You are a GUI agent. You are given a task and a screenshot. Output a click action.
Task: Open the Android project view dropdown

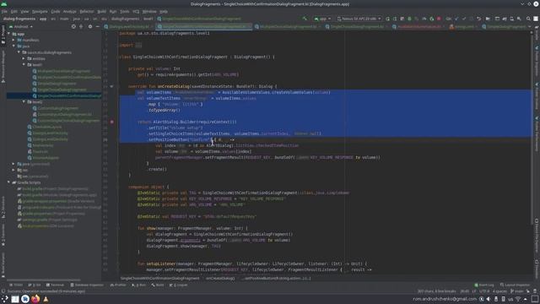(21, 26)
